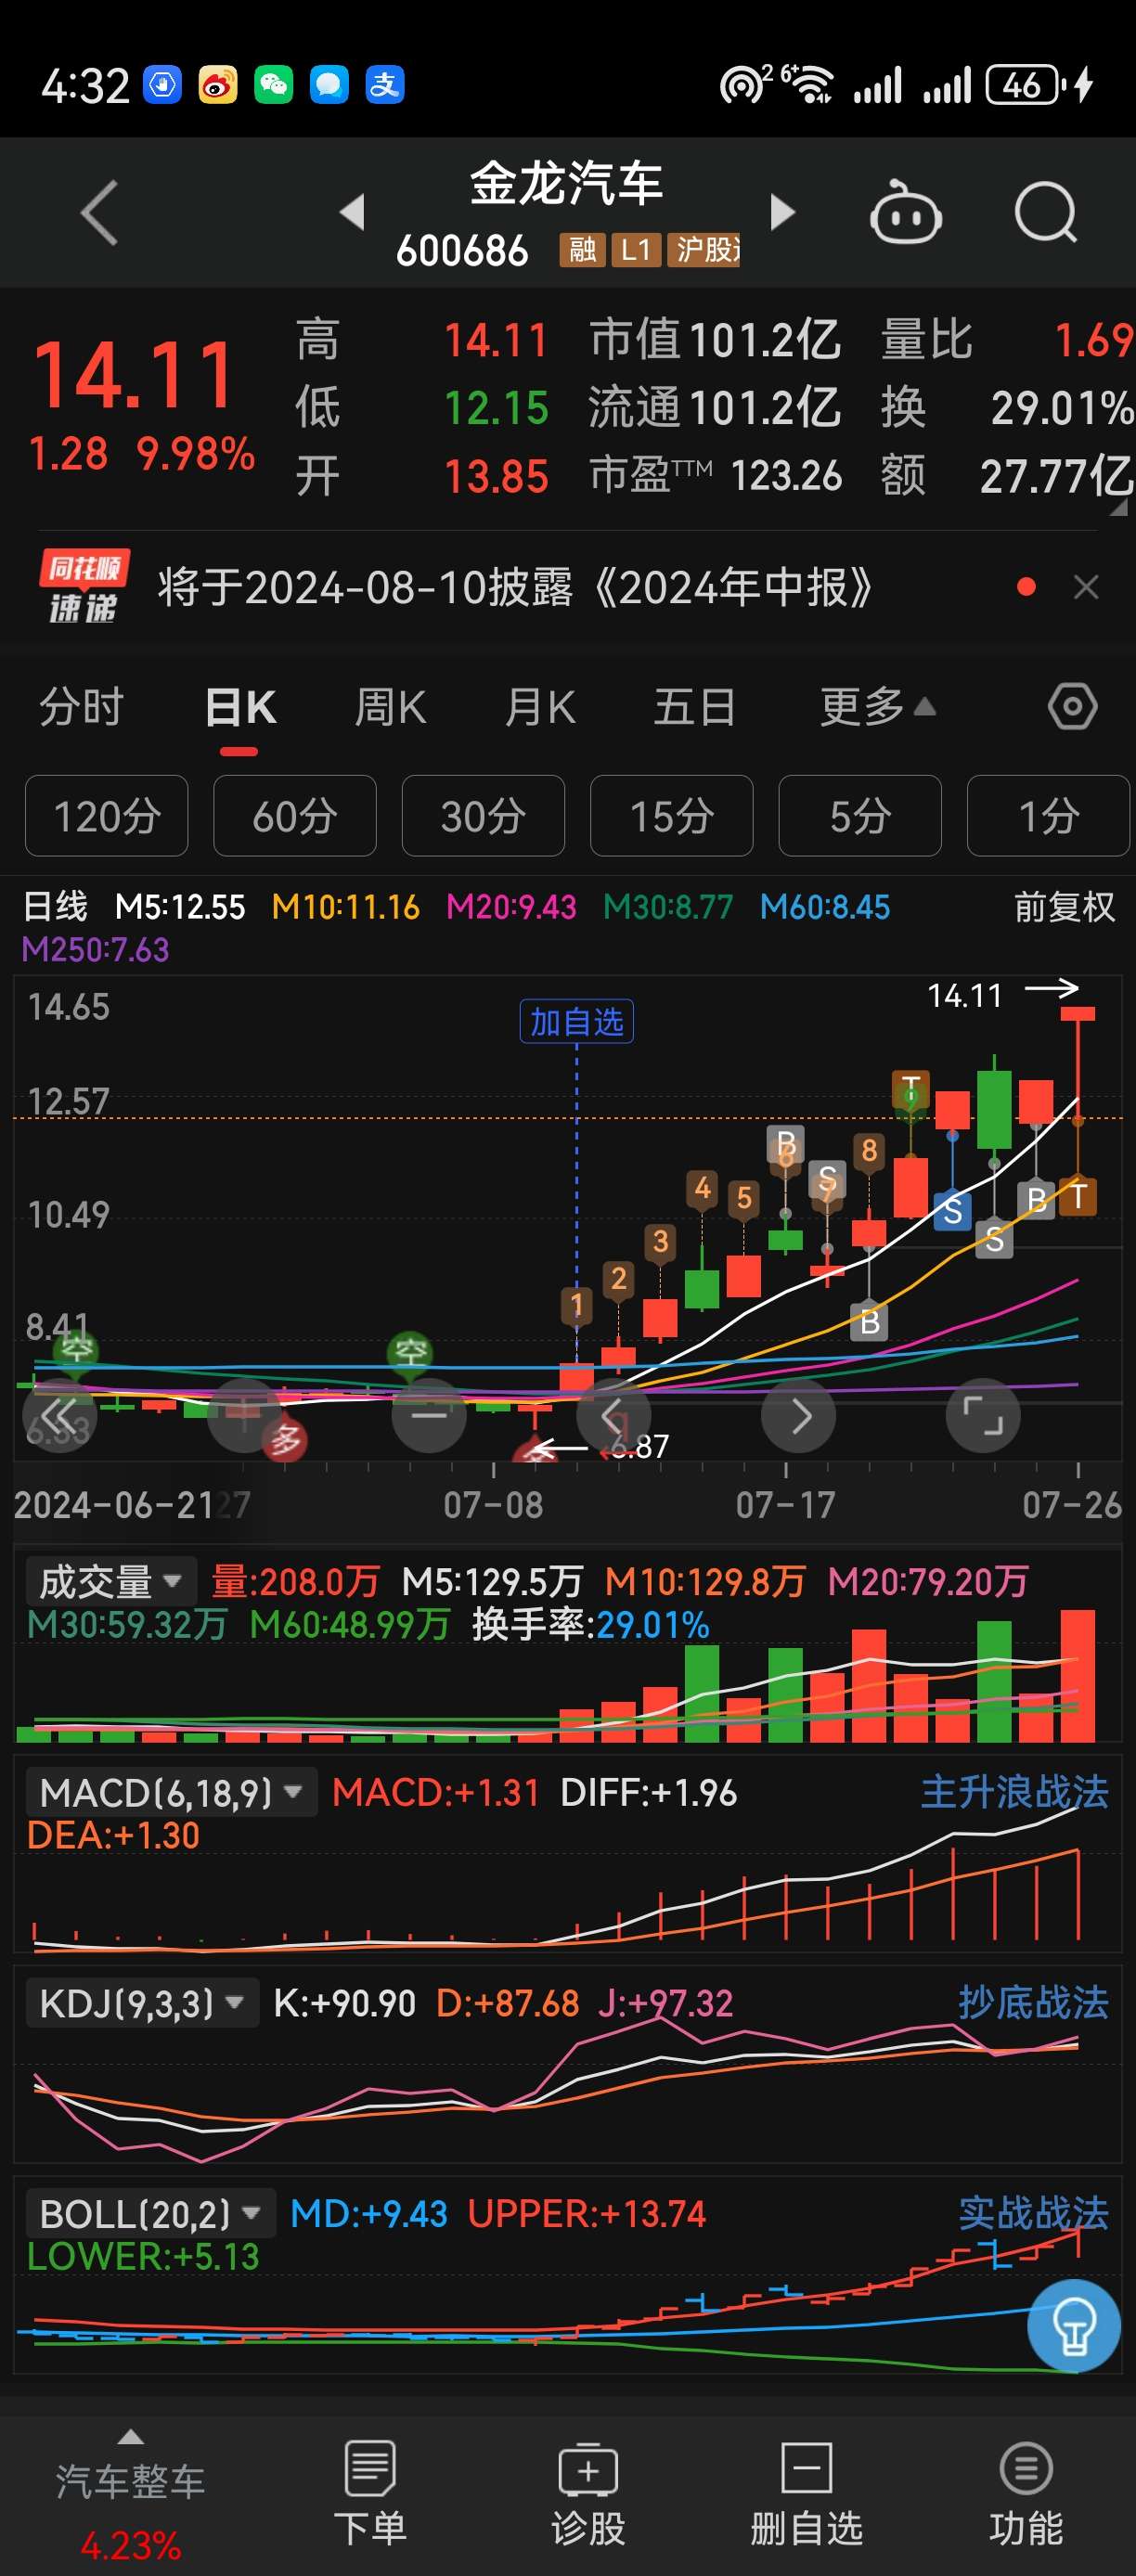Tap 加自选 label on chart

pyautogui.click(x=577, y=1022)
